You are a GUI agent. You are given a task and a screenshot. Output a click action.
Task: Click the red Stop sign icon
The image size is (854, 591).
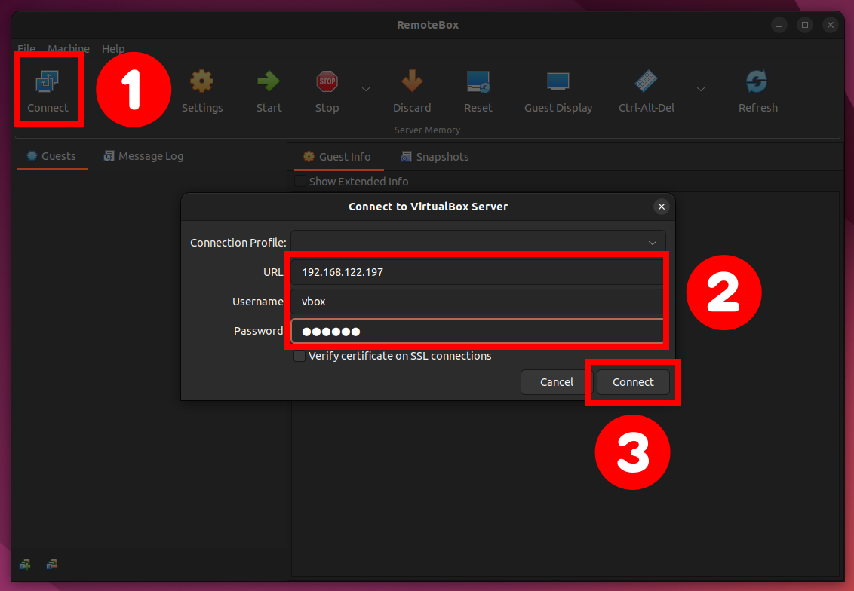[327, 81]
